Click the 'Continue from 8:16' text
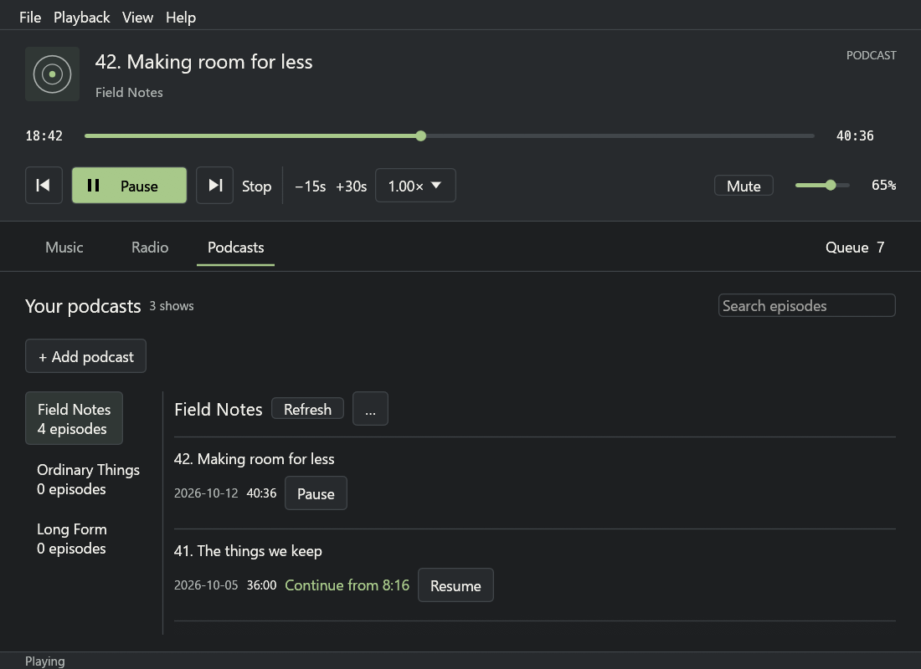Viewport: 921px width, 669px height. pos(347,585)
